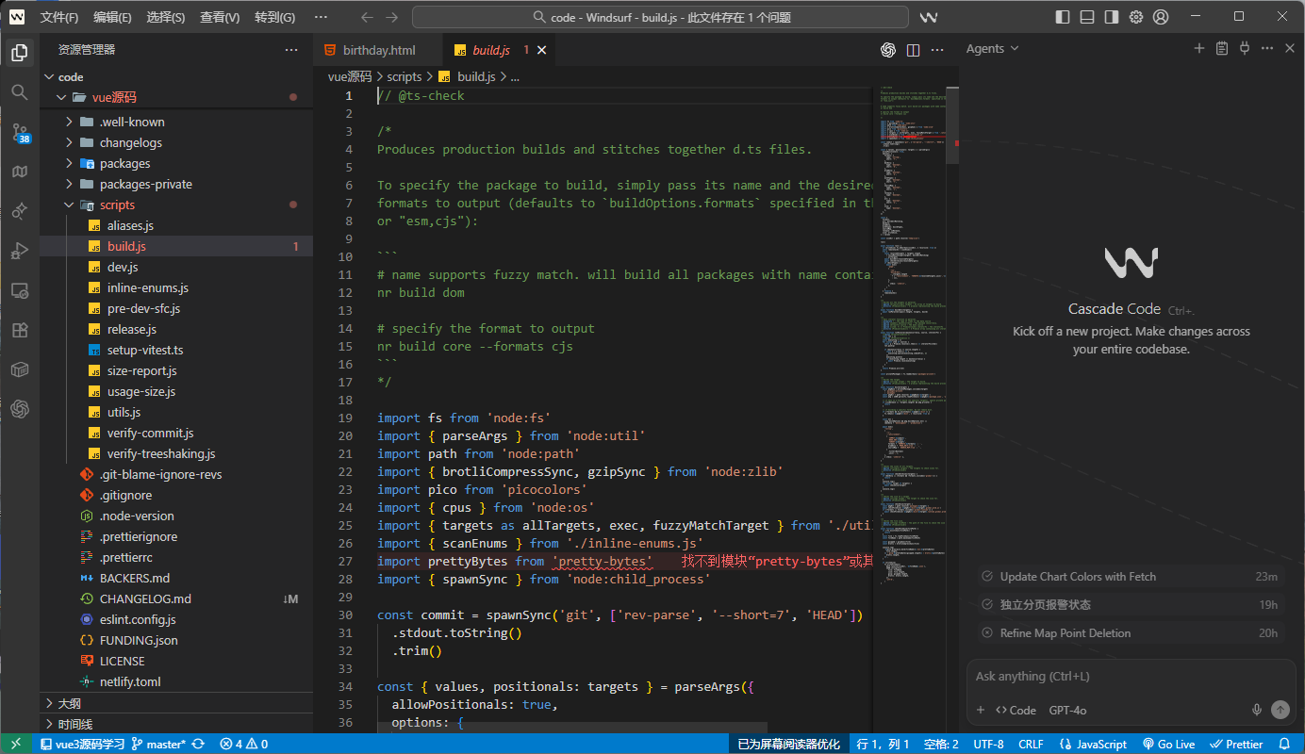Image resolution: width=1305 pixels, height=754 pixels.
Task: Open the 选择(S) menu
Action: (165, 17)
